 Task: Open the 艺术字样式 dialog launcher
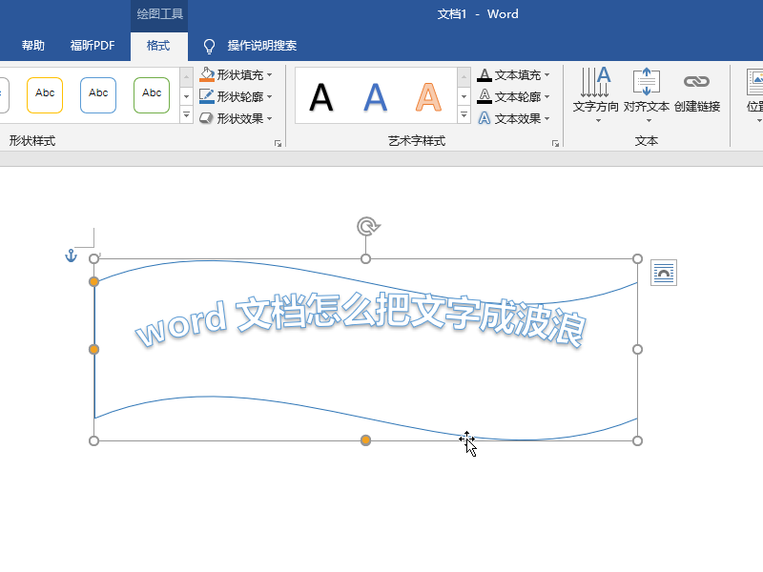(555, 143)
